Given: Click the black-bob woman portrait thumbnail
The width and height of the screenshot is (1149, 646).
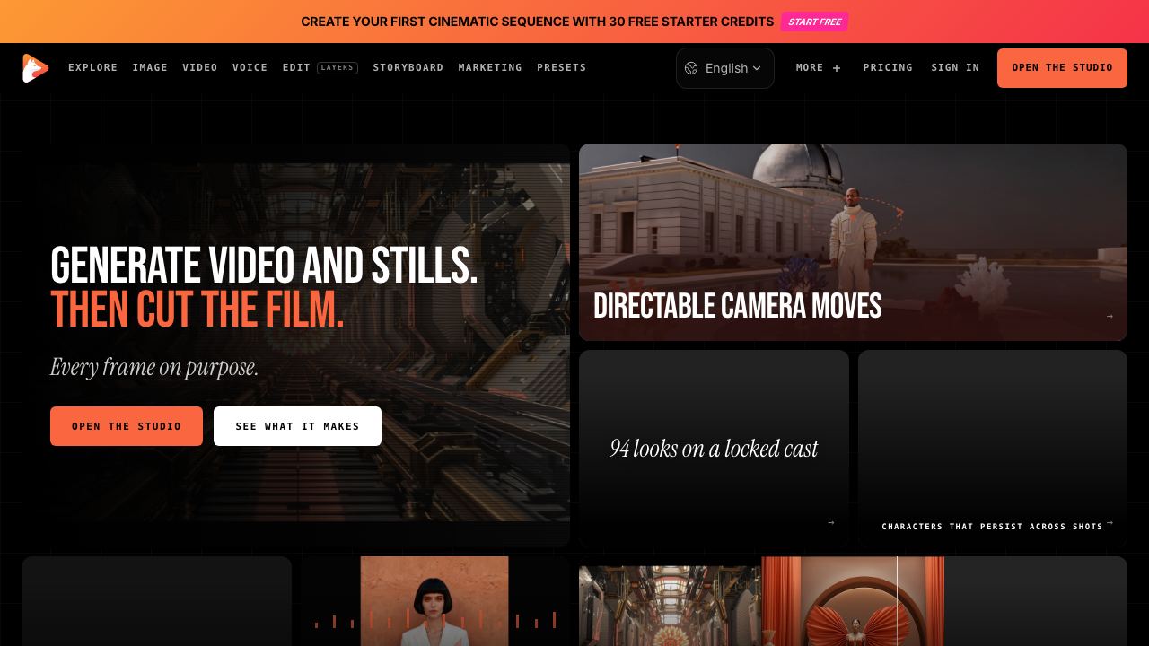Looking at the screenshot, I should [x=434, y=601].
